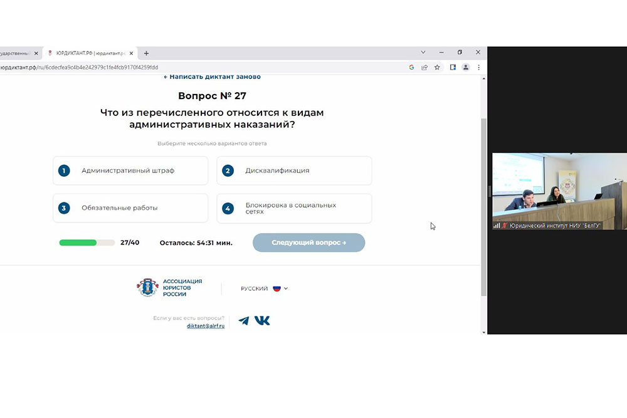Expand the 'Русский' language dropdown

[x=264, y=289]
